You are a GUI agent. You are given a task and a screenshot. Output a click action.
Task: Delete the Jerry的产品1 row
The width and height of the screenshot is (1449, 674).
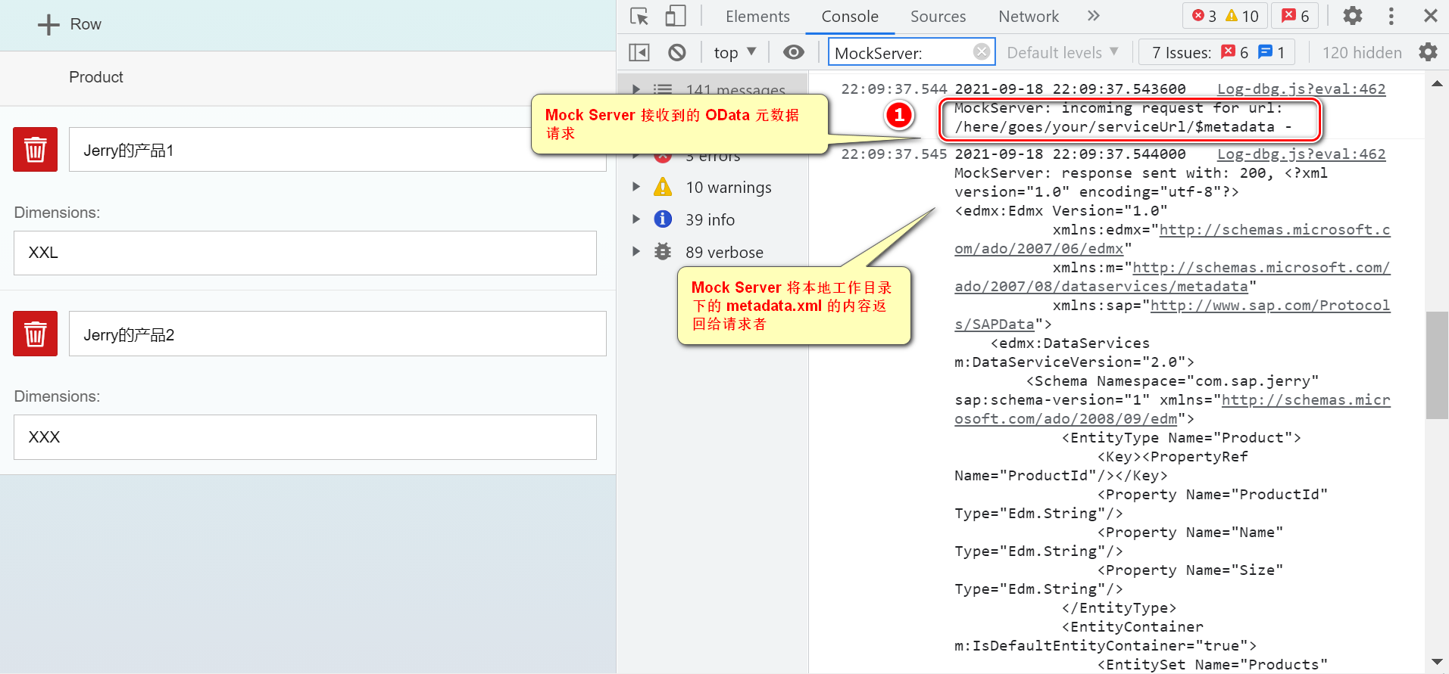tap(35, 149)
